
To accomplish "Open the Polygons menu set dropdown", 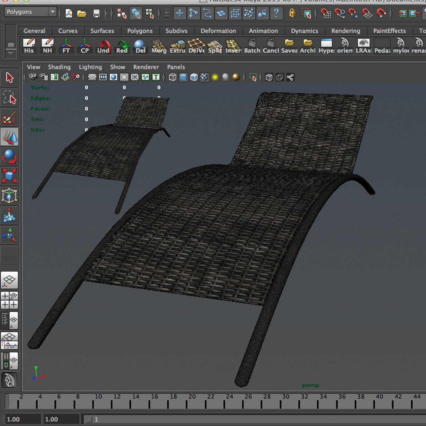I will pos(31,12).
